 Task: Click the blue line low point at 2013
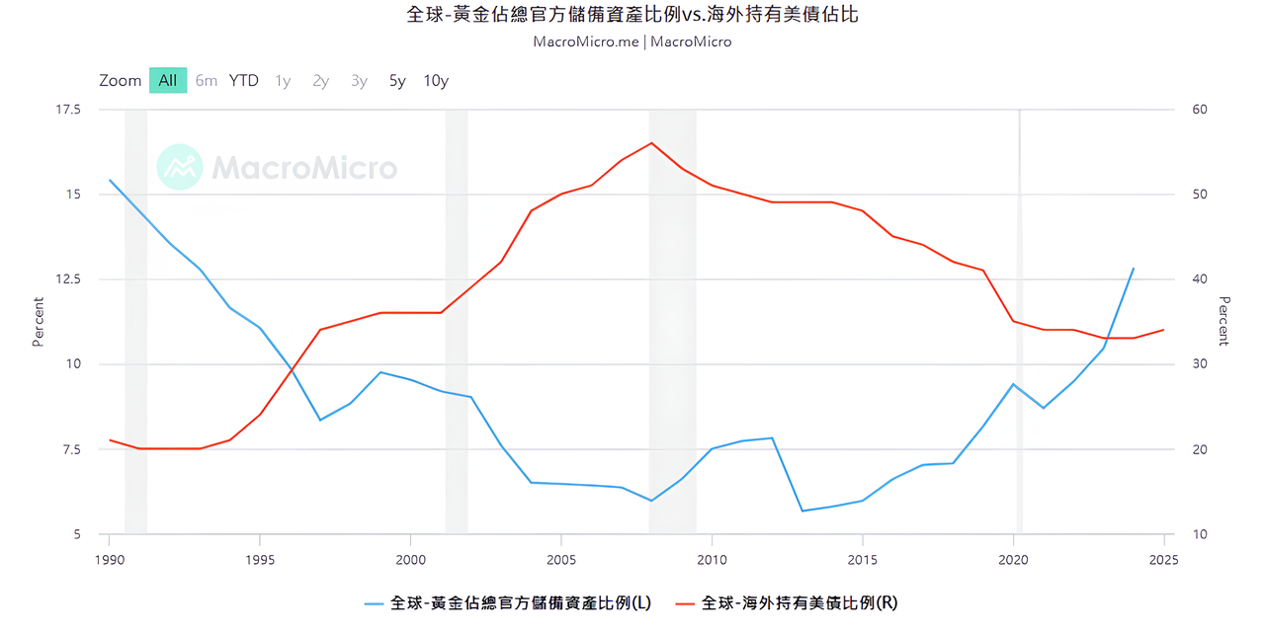[x=801, y=511]
